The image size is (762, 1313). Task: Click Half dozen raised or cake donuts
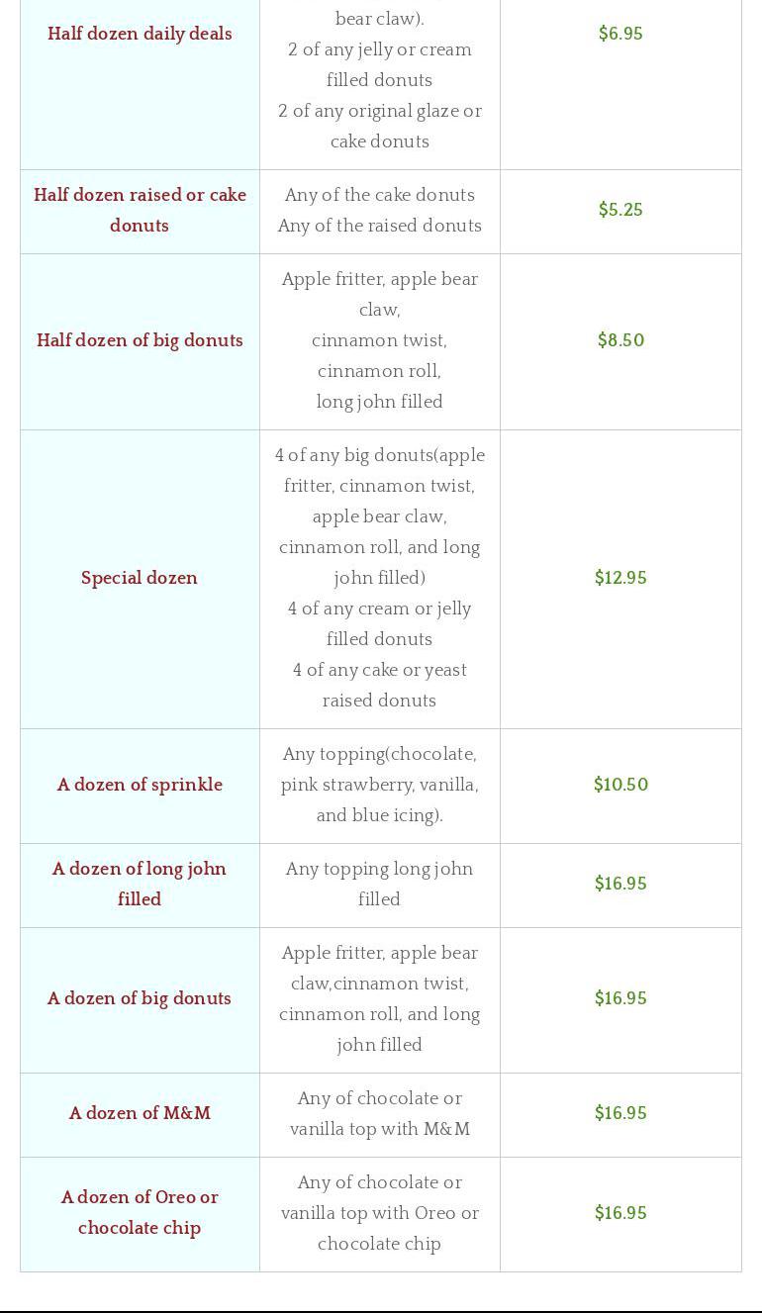click(140, 211)
